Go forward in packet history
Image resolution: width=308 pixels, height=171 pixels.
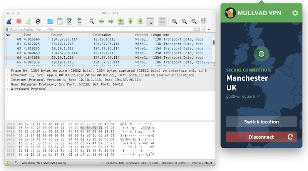[x=111, y=21]
